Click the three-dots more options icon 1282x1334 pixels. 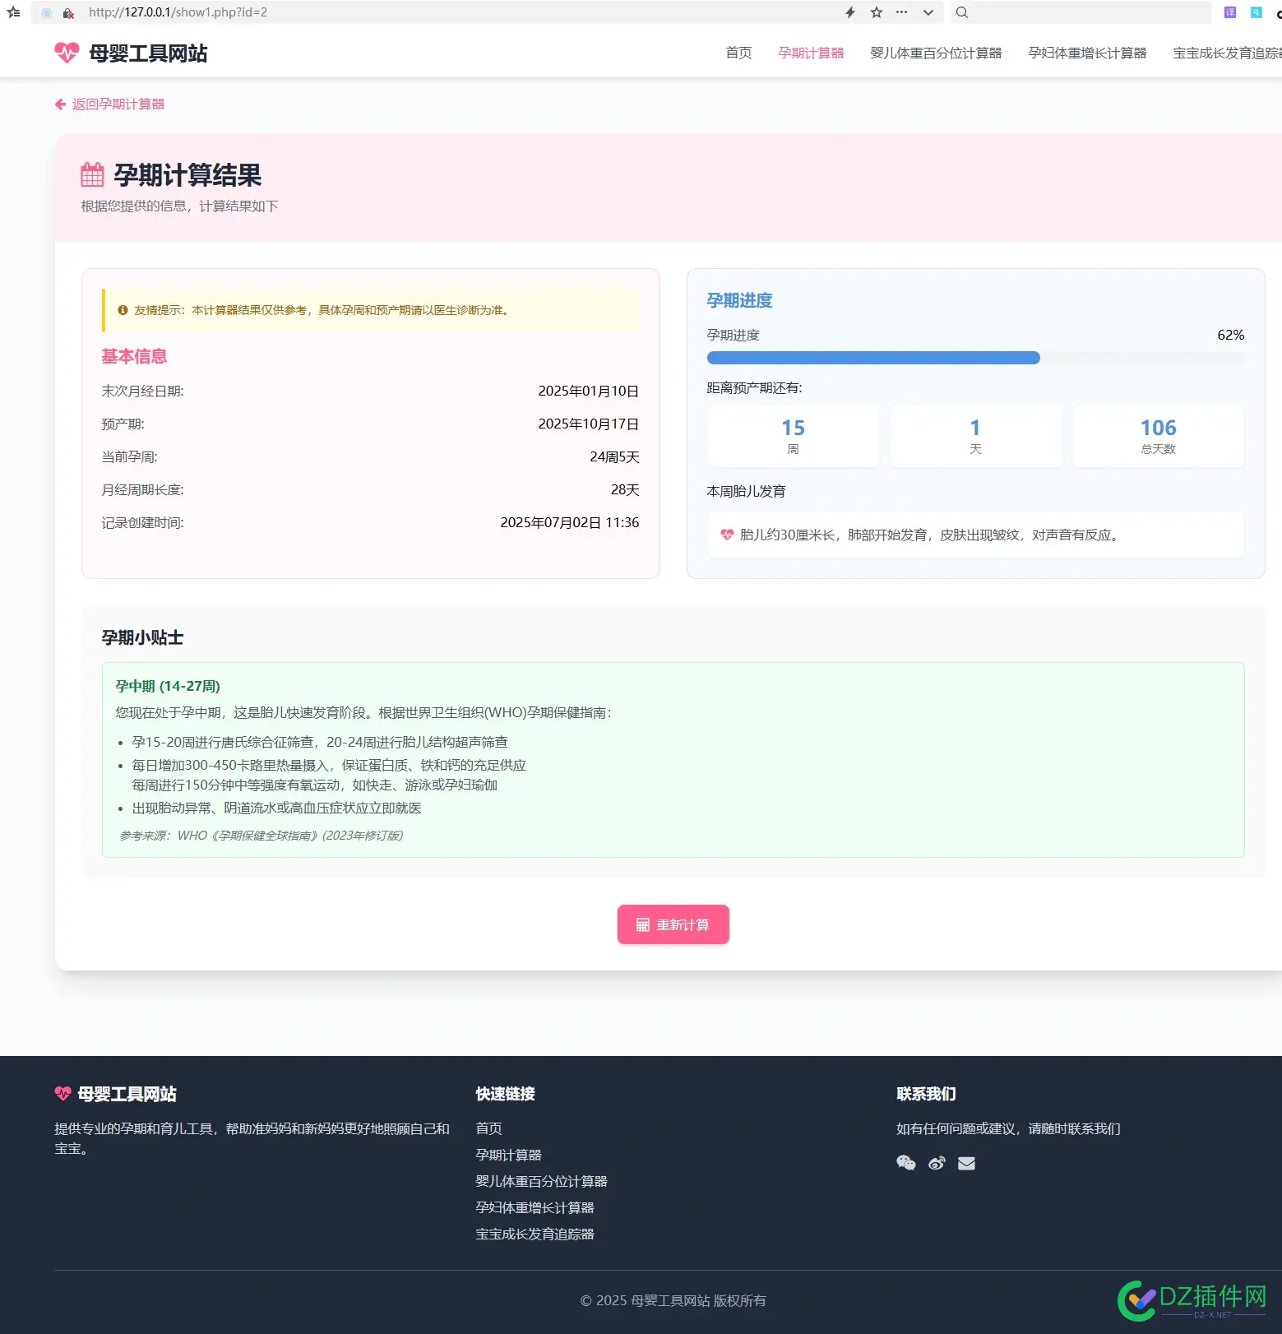pyautogui.click(x=902, y=12)
